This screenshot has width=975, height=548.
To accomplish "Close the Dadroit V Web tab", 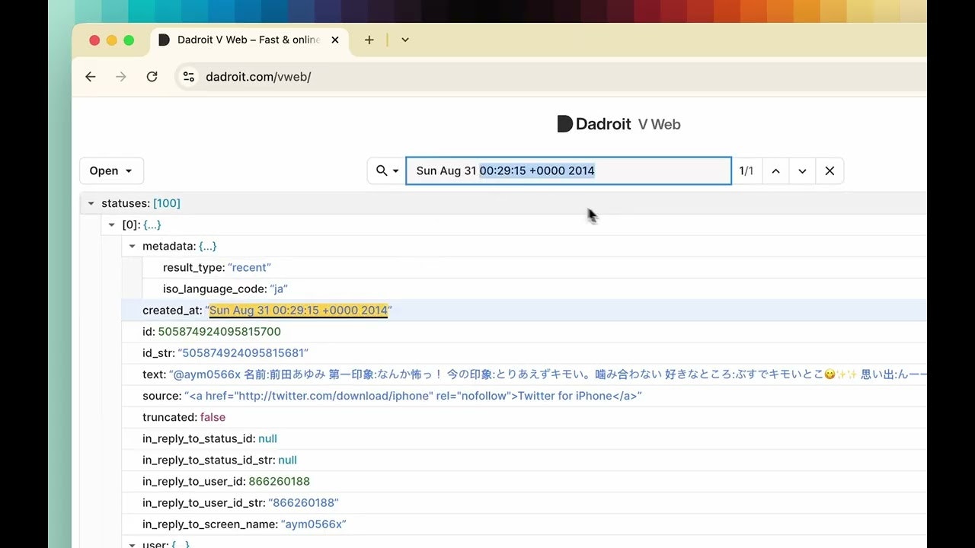I will pyautogui.click(x=335, y=40).
